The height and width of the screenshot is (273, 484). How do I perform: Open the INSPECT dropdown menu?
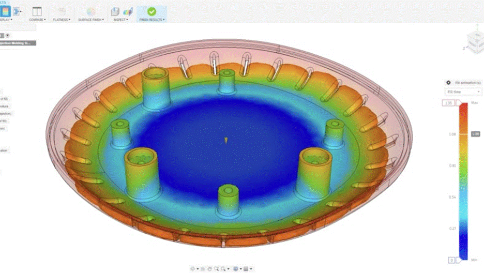[120, 20]
